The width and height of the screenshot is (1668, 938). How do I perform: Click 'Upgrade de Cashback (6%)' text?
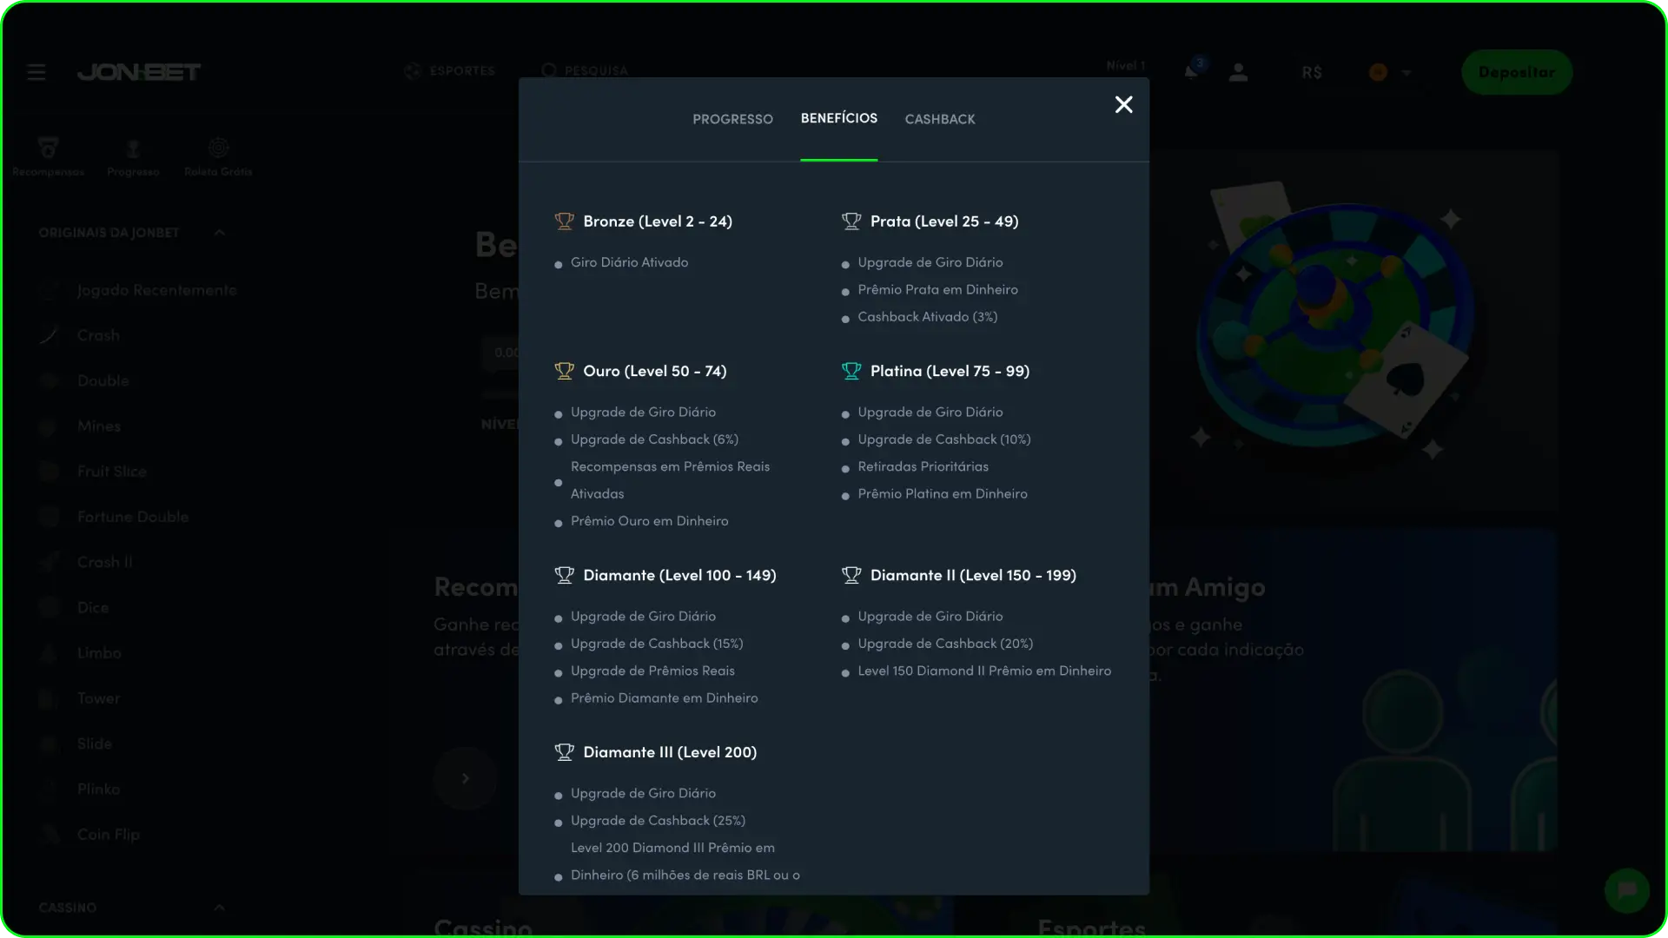coord(654,439)
